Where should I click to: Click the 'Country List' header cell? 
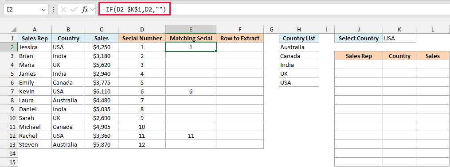[x=299, y=38]
